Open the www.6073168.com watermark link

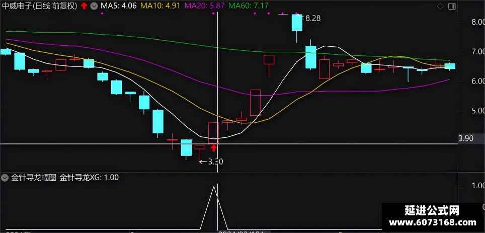click(433, 223)
